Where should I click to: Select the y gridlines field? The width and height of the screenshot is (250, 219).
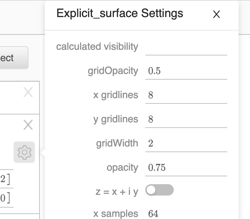pyautogui.click(x=186, y=119)
